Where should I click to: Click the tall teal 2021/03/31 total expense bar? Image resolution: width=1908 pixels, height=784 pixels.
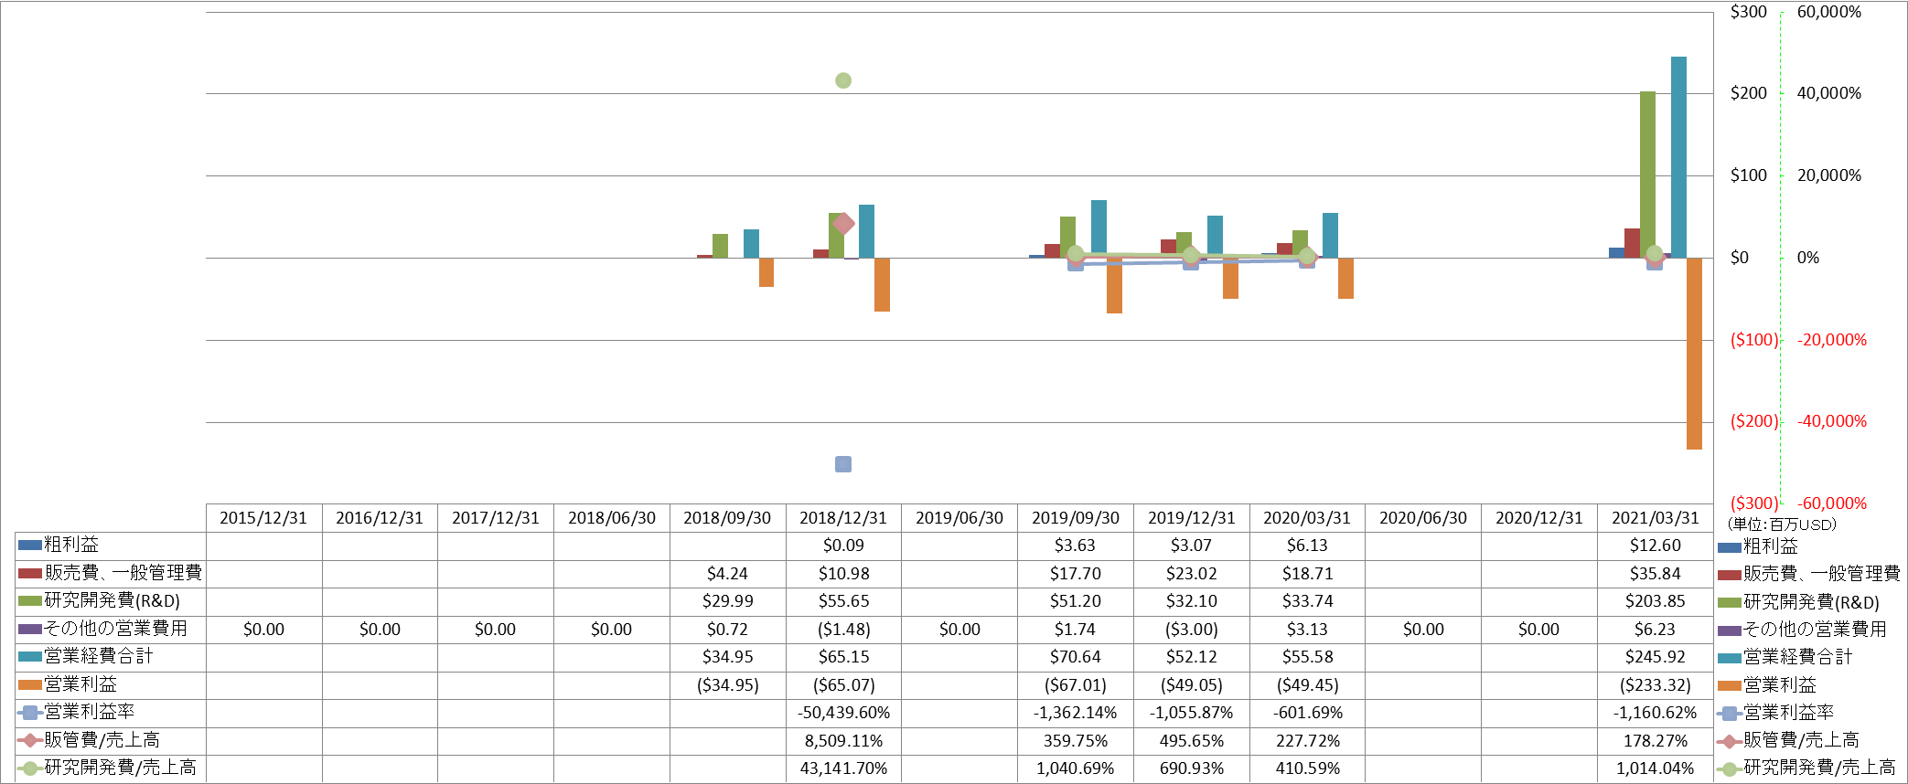coord(1678,157)
